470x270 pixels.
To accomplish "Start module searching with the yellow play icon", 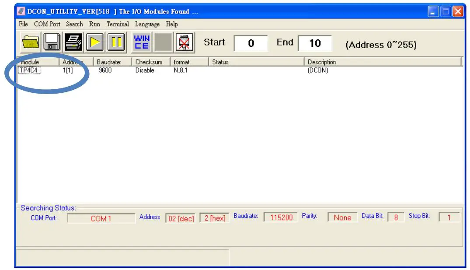I will tap(96, 42).
